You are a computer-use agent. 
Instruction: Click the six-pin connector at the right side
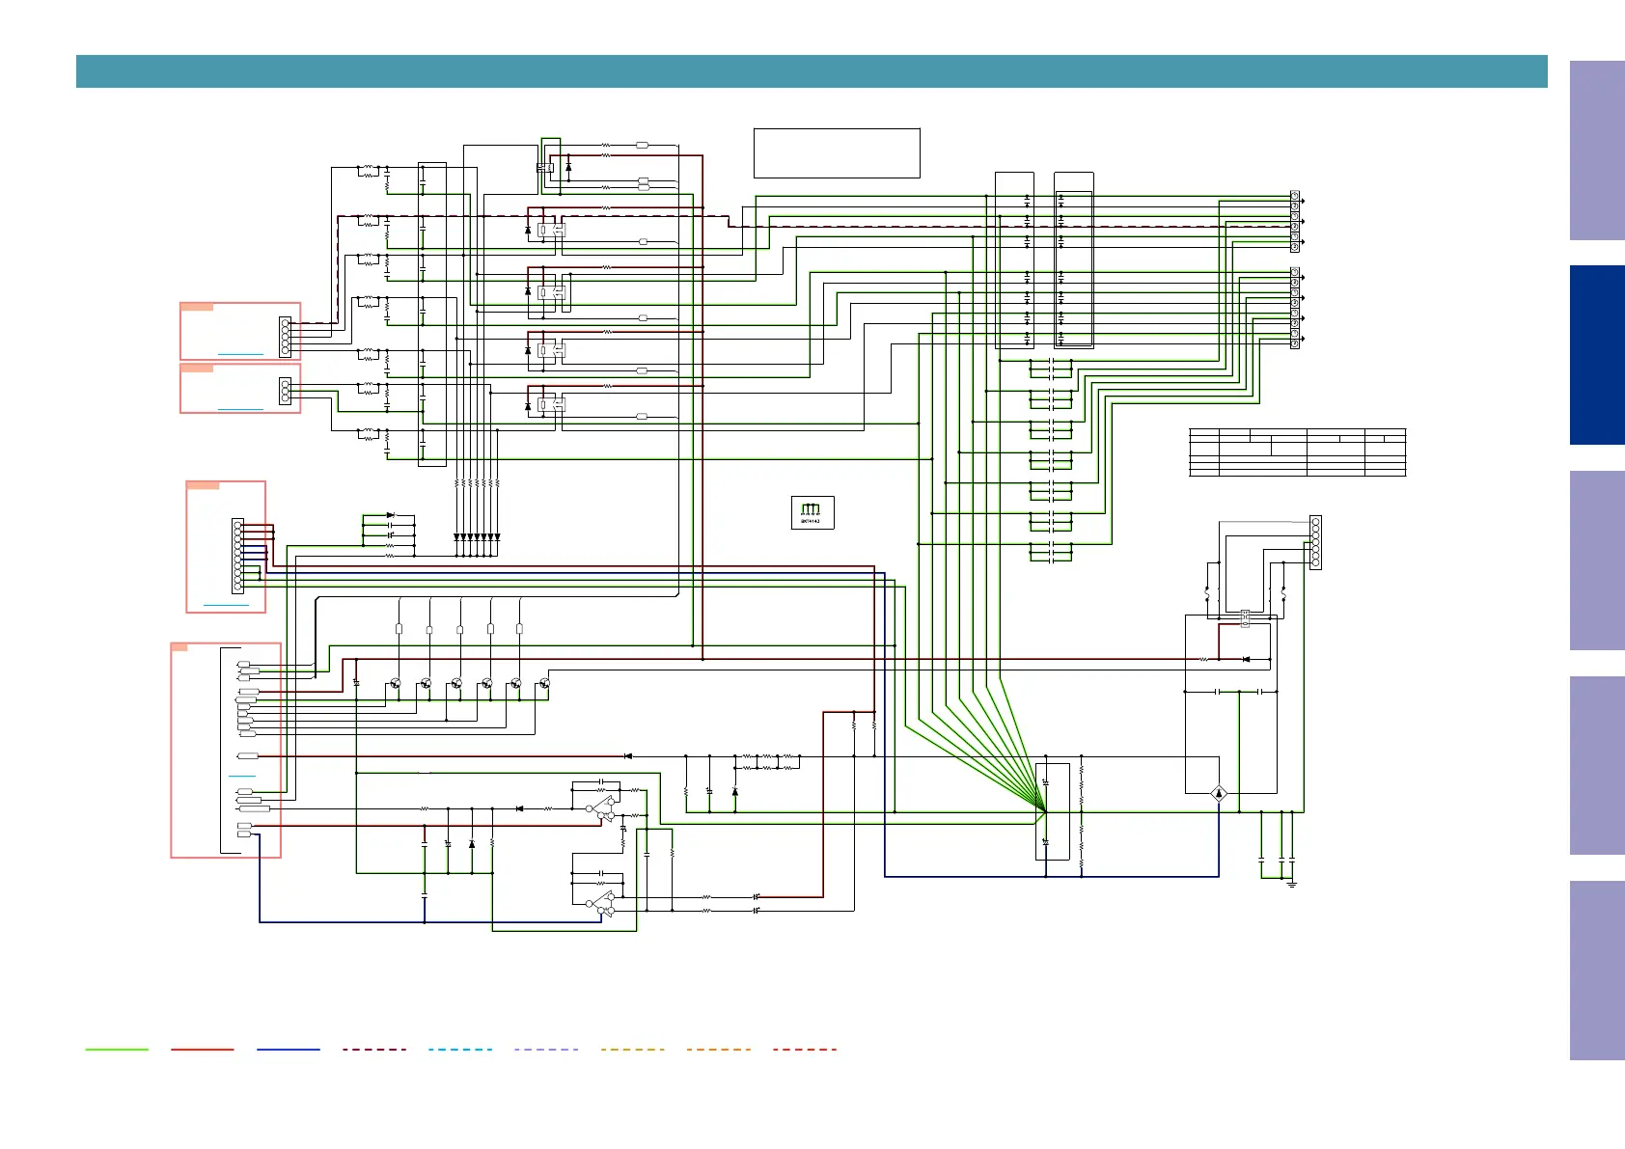click(1315, 543)
